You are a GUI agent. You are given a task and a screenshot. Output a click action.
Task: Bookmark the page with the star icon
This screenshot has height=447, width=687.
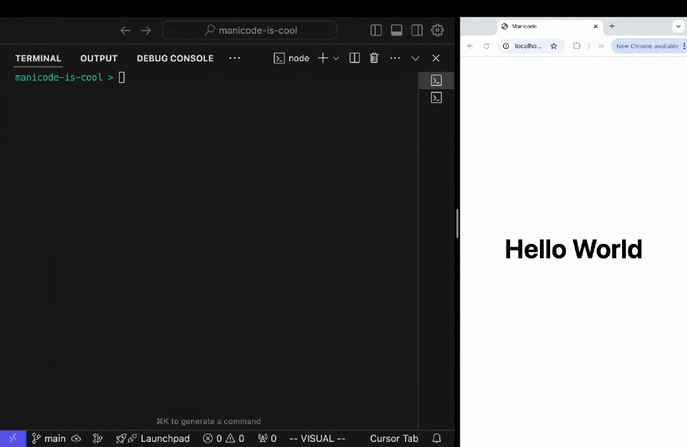554,45
